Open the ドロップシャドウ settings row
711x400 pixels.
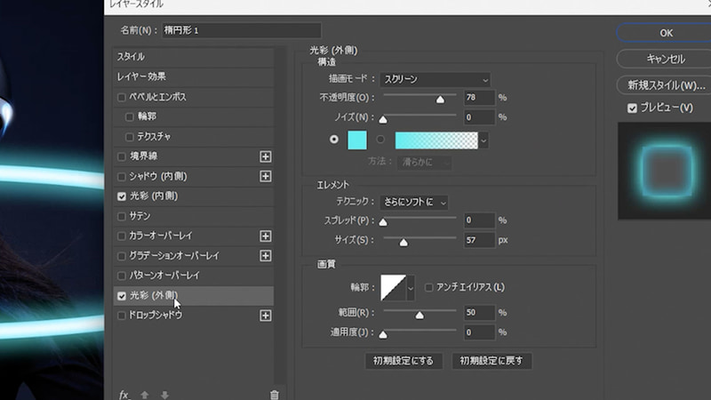(193, 316)
